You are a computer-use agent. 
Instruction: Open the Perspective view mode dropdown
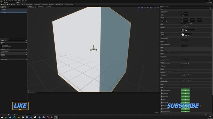pyautogui.click(x=32, y=8)
